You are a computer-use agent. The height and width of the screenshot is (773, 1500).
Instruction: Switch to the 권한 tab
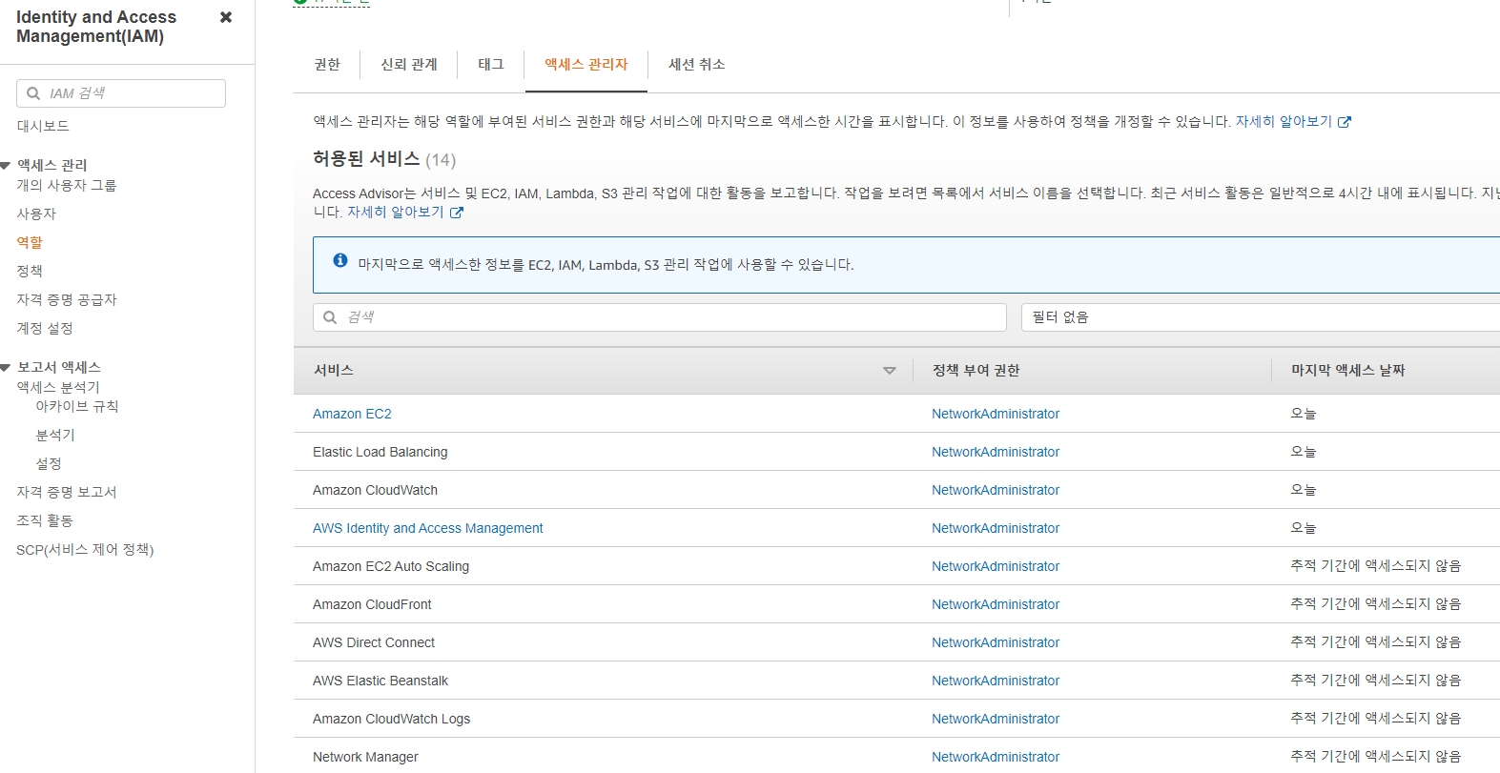point(327,64)
